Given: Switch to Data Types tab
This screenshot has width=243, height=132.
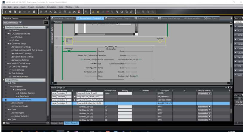Looking at the screenshot, I should point(210,18).
